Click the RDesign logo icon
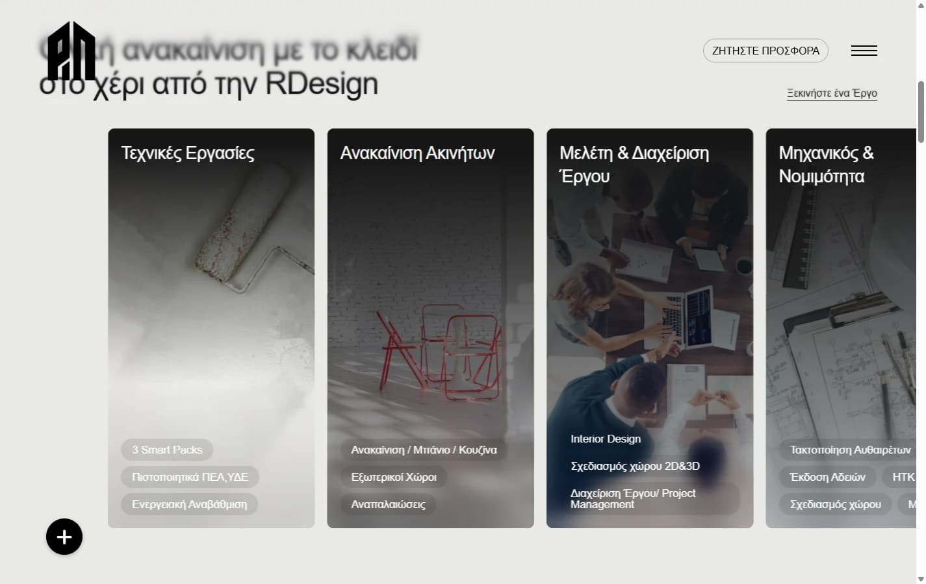Viewport: 926px width, 584px height. tap(71, 51)
